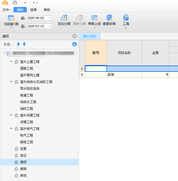The height and width of the screenshot is (181, 178).
Task: Select the 室外电气工程 house icon
Action: 16,129
